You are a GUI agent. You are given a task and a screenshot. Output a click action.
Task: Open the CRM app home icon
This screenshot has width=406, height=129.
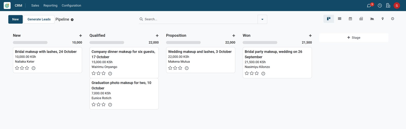pyautogui.click(x=7, y=6)
